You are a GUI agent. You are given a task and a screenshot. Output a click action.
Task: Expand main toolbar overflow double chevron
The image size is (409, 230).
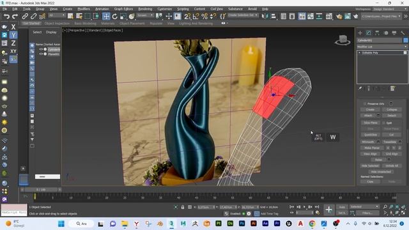coord(406,16)
